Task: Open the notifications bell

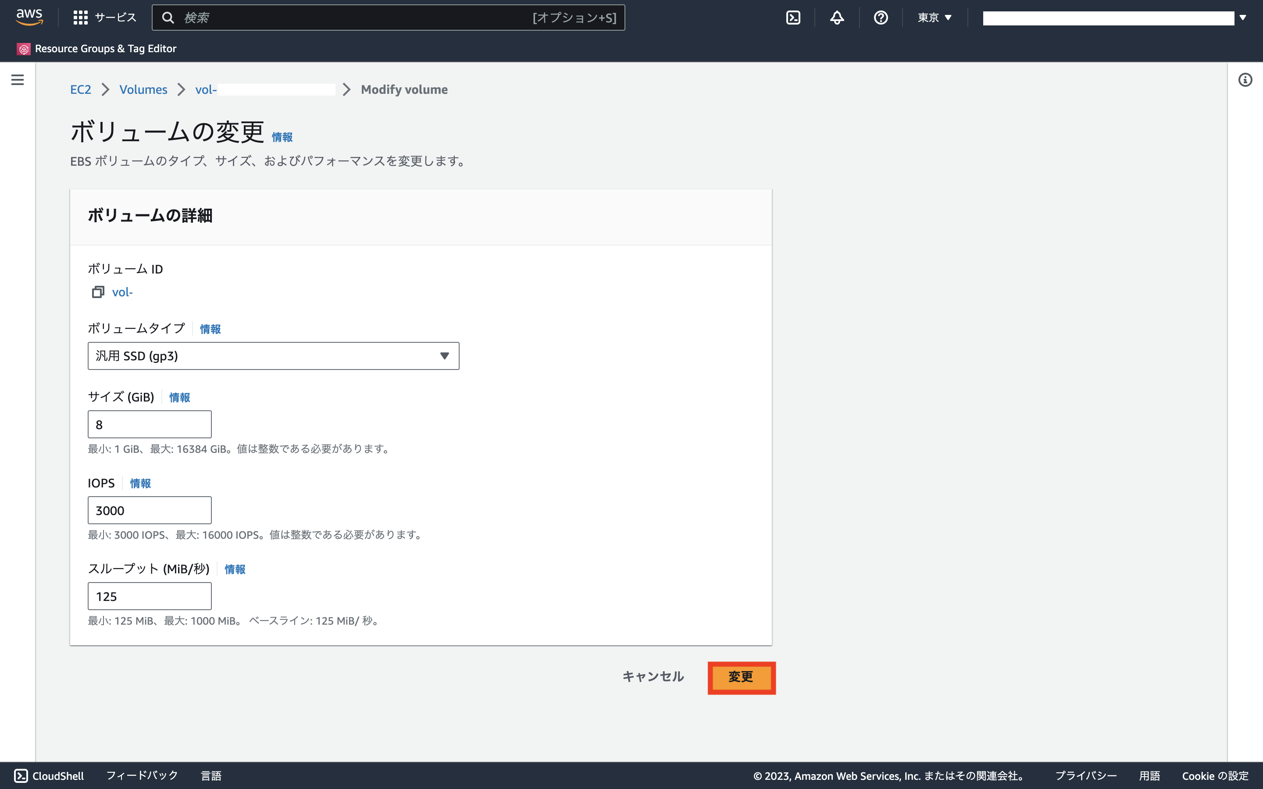Action: coord(836,17)
